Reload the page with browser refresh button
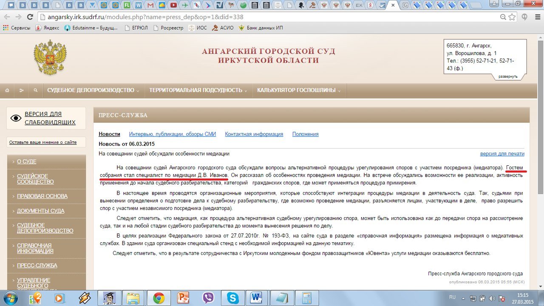Viewport: 544px width, 306px height. point(30,17)
